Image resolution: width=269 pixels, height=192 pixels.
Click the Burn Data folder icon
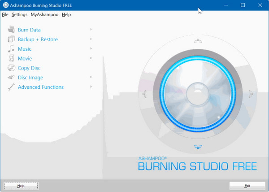pos(11,30)
